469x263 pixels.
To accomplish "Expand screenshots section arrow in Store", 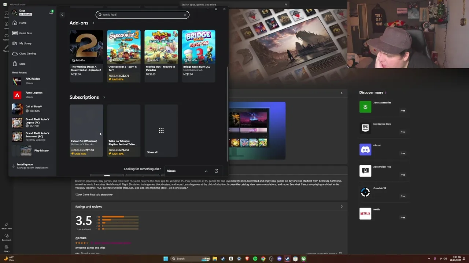I will tap(341, 93).
